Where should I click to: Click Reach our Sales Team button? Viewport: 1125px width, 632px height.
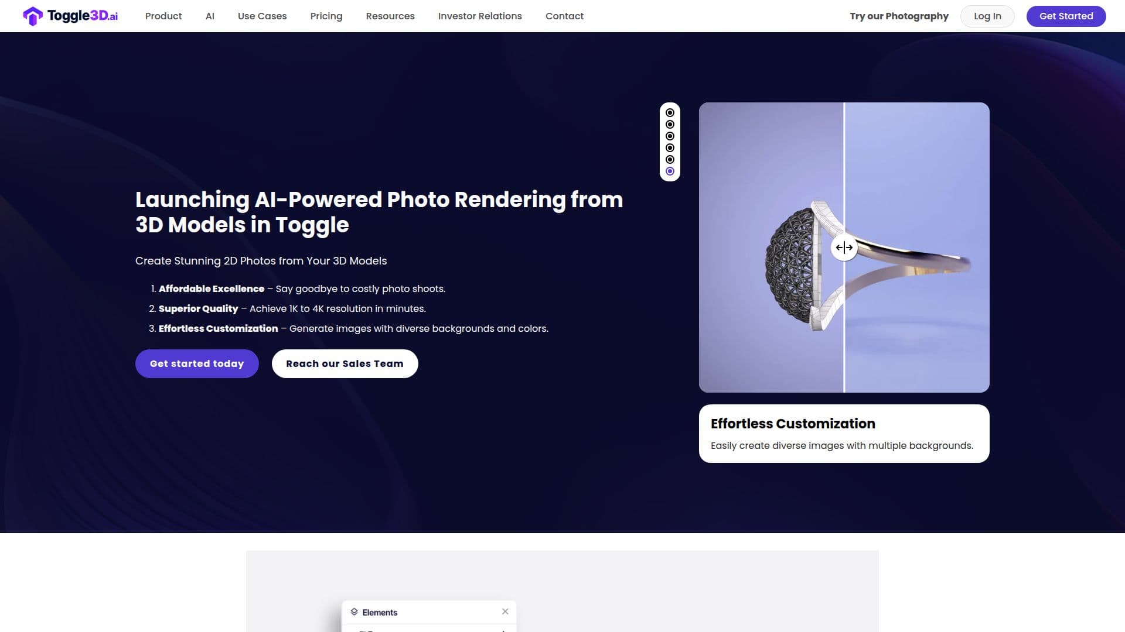[x=345, y=363]
